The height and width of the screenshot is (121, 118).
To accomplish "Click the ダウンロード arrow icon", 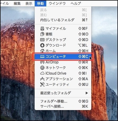I will tap(42, 45).
